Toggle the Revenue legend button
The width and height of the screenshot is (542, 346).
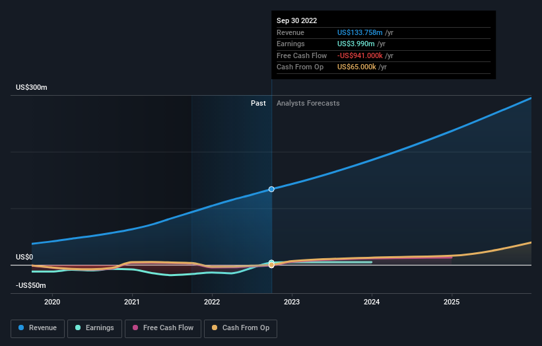(x=38, y=328)
